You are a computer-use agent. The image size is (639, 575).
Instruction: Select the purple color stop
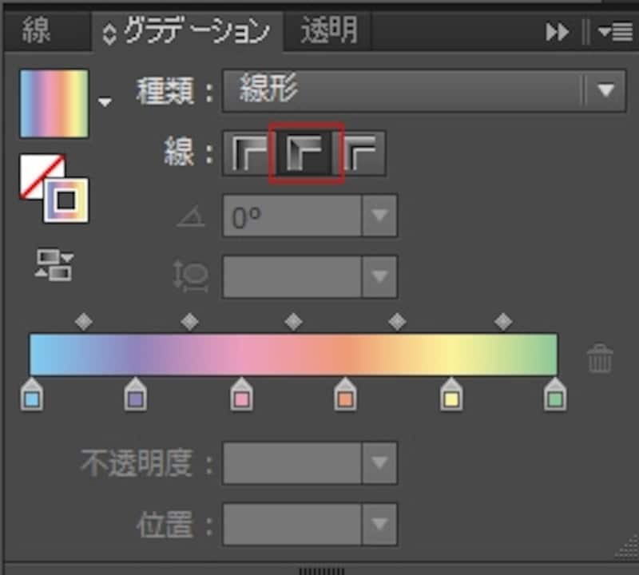click(x=136, y=395)
